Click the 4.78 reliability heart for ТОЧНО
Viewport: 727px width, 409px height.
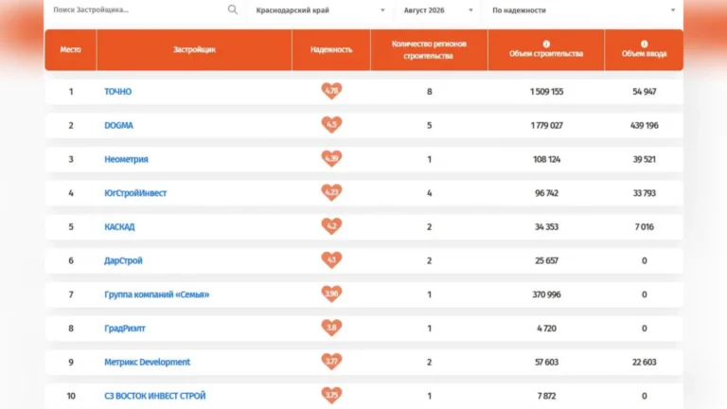pos(331,91)
